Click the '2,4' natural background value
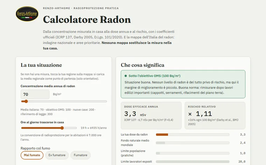The image size is (266, 165). [243, 143]
